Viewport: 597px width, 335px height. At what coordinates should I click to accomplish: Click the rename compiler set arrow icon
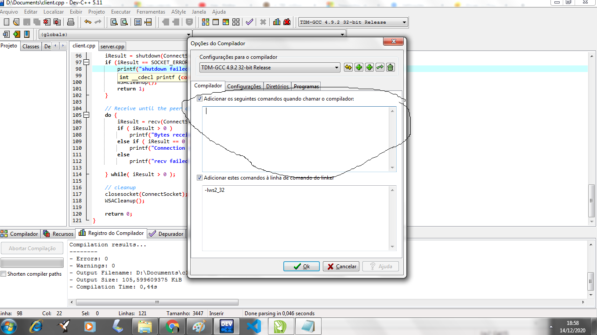[x=380, y=67]
